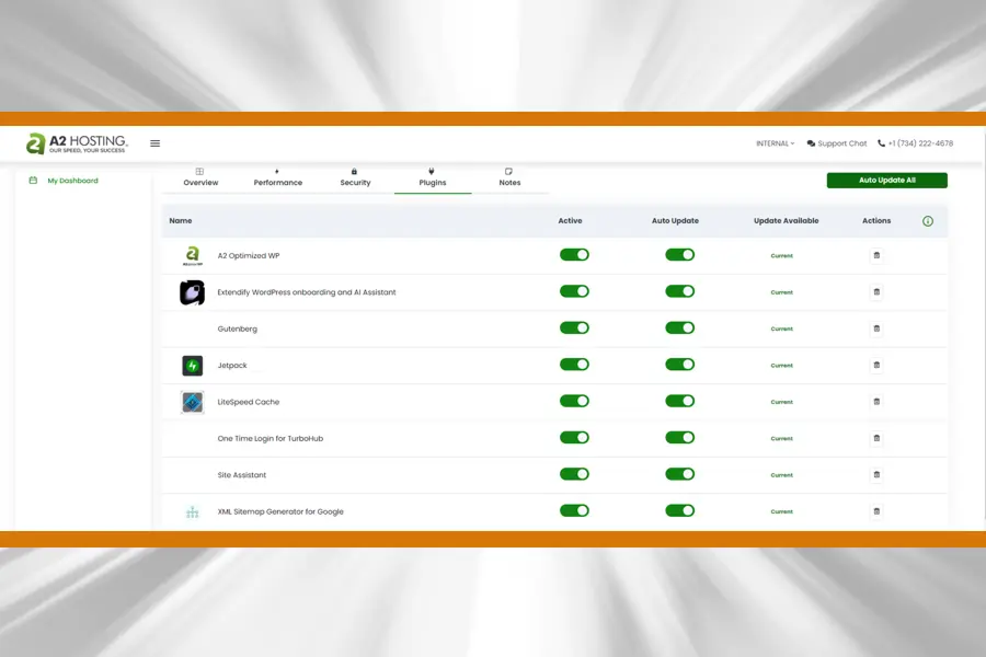Screen dimensions: 986x657
Task: Click the Jetpack plugin name
Action: pyautogui.click(x=232, y=366)
